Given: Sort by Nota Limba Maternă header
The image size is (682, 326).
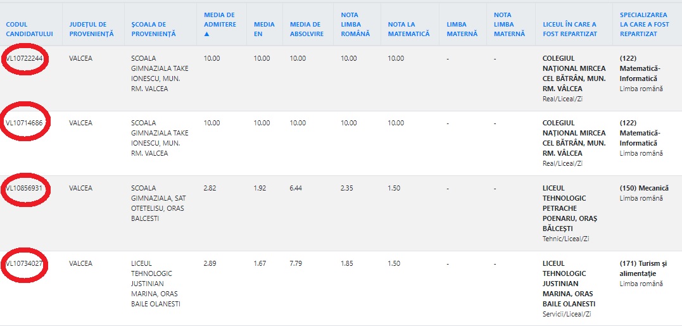Looking at the screenshot, I should click(509, 24).
